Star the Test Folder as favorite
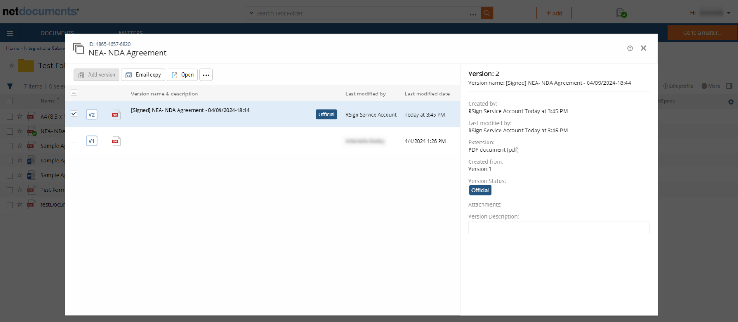Screen dimensions: 738x322 tap(12, 66)
